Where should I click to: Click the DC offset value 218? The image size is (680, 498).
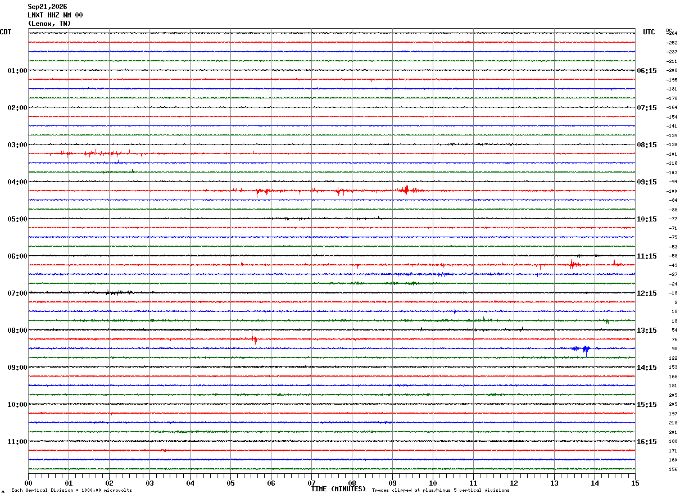coord(673,423)
